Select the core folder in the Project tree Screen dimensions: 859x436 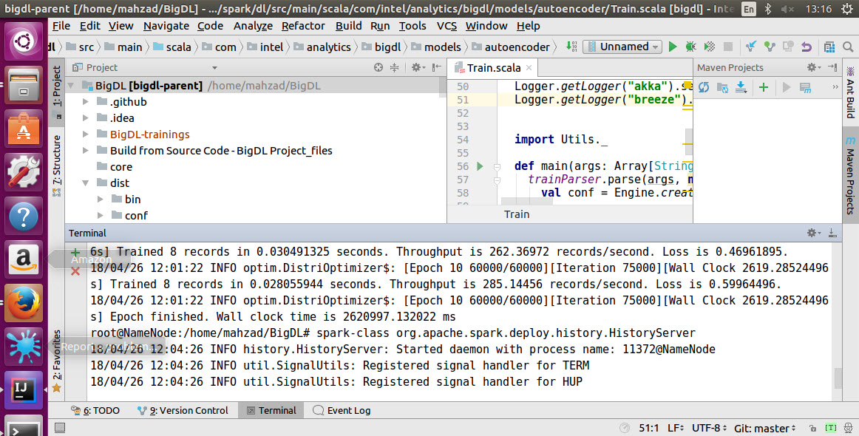click(x=120, y=166)
